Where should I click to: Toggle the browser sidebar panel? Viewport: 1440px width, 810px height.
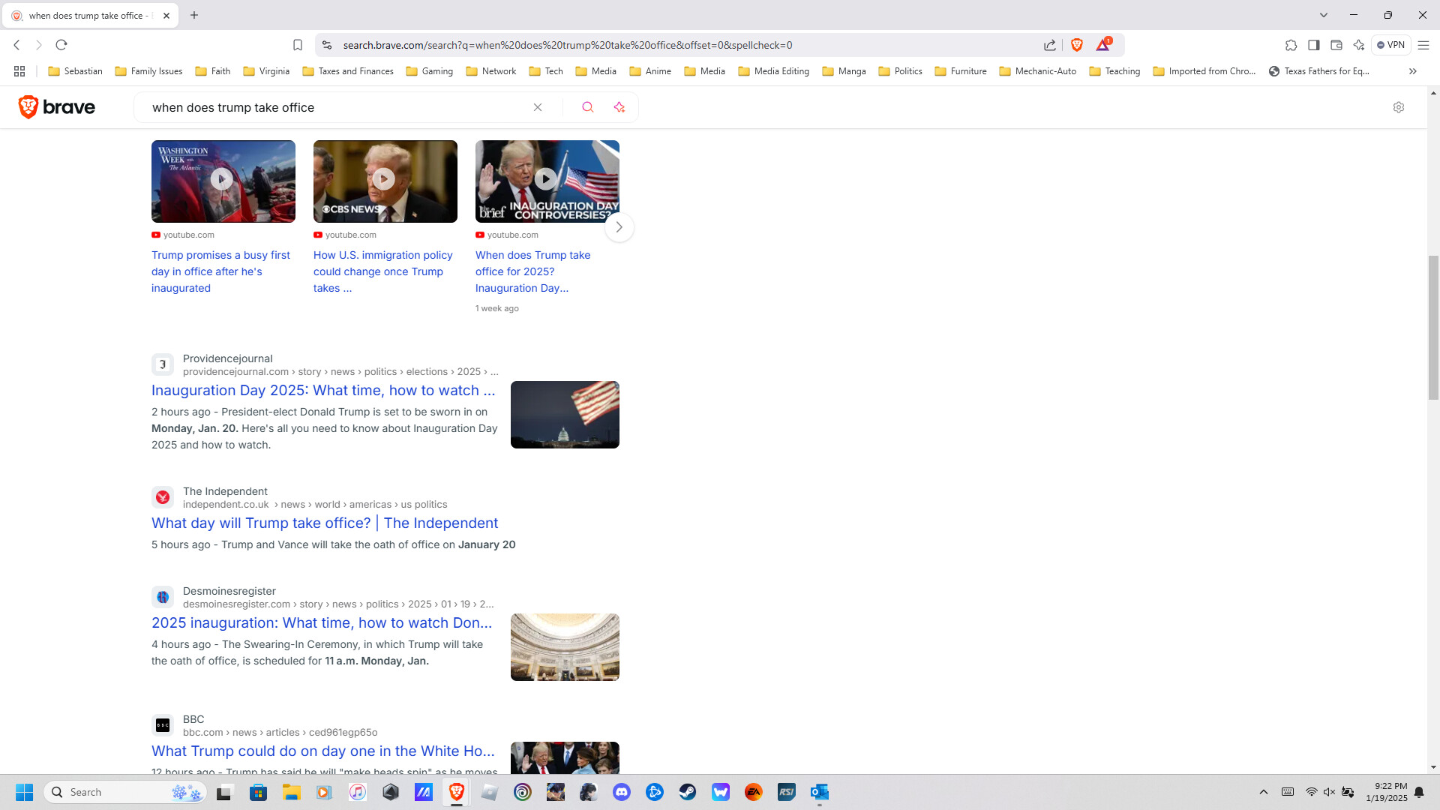pos(1313,45)
